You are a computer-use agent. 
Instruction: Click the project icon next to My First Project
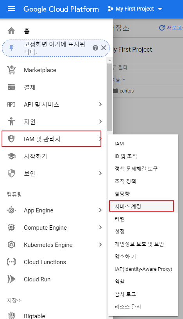pos(111,9)
